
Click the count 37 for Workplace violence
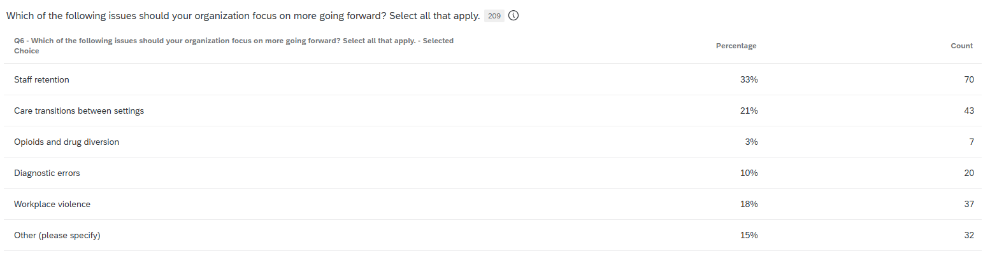pos(969,204)
